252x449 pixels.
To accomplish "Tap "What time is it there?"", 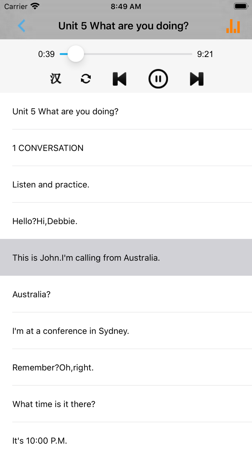I will click(x=54, y=404).
